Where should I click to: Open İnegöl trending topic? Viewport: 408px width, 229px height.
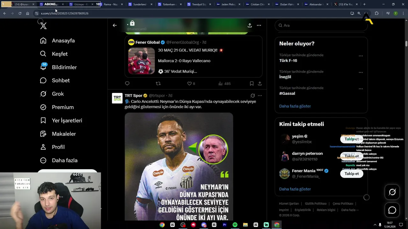pyautogui.click(x=285, y=77)
